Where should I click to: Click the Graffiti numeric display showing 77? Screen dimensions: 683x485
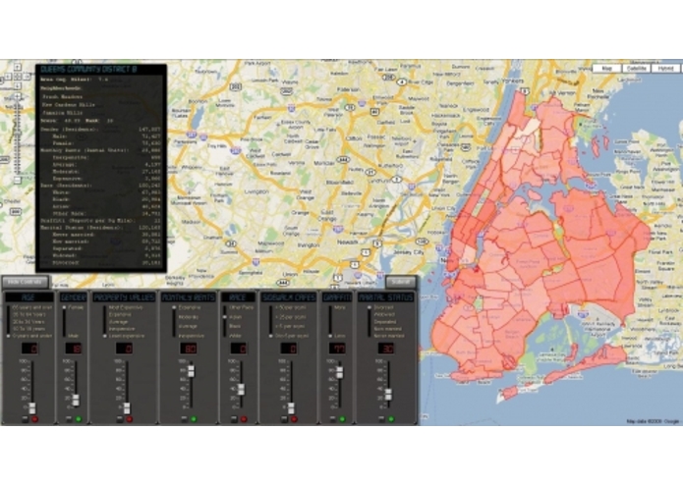[337, 349]
